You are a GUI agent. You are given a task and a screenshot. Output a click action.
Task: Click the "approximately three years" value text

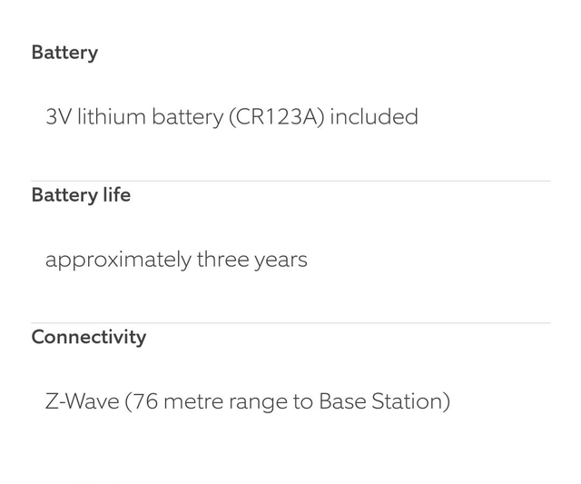tap(176, 260)
